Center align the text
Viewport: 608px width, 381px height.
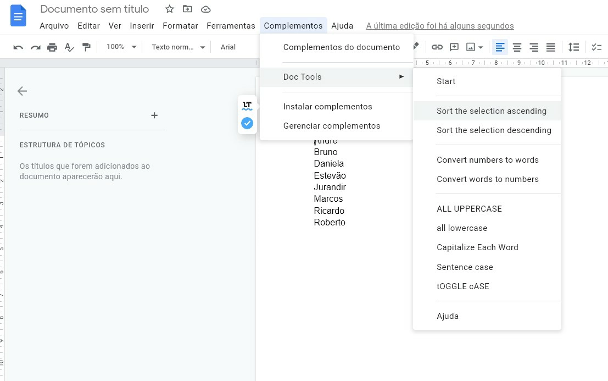(x=517, y=47)
